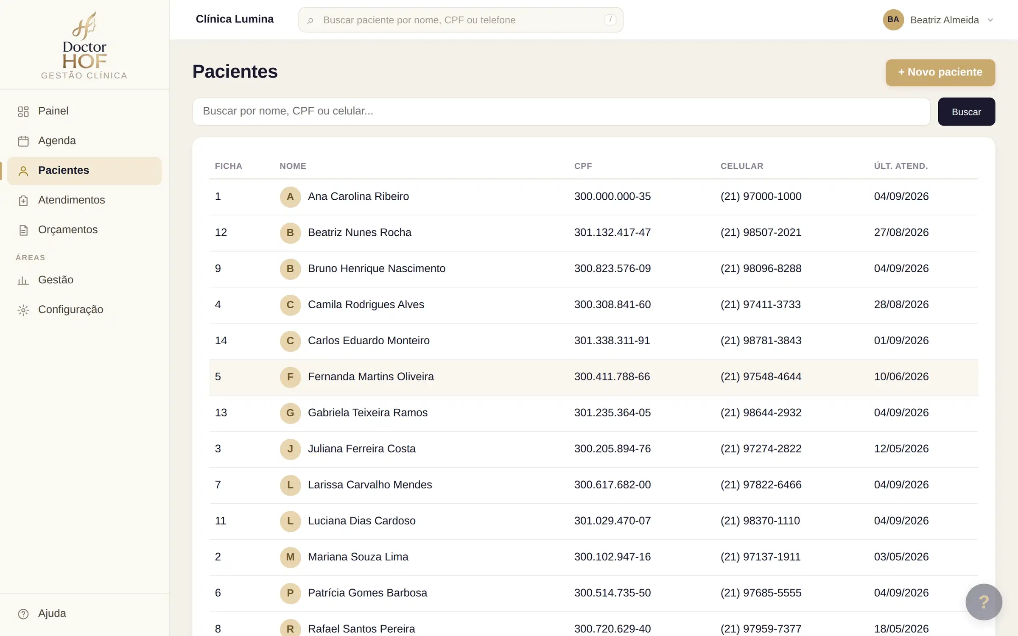This screenshot has width=1018, height=636.
Task: Focus the top patient search field
Action: (460, 20)
